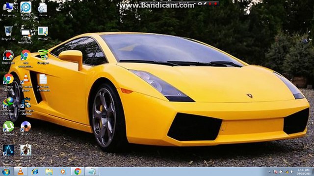Select the Assassin's Creed desktop shortcut
Image resolution: width=314 pixels, height=176 pixels.
[x=26, y=154]
